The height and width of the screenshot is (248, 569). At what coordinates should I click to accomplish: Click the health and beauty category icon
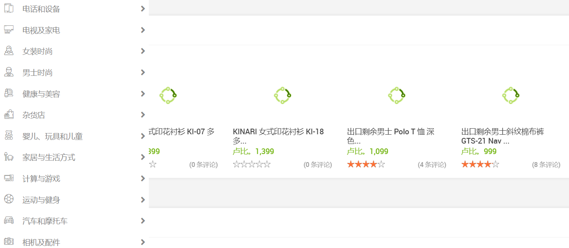tap(8, 94)
